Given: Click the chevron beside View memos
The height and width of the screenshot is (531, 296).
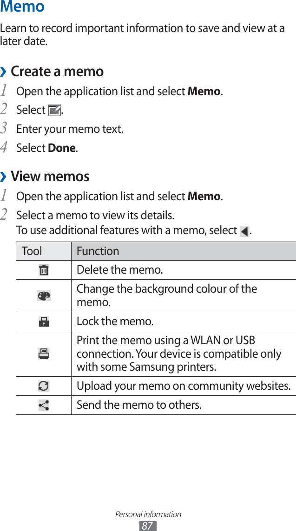Looking at the screenshot, I should (4, 177).
